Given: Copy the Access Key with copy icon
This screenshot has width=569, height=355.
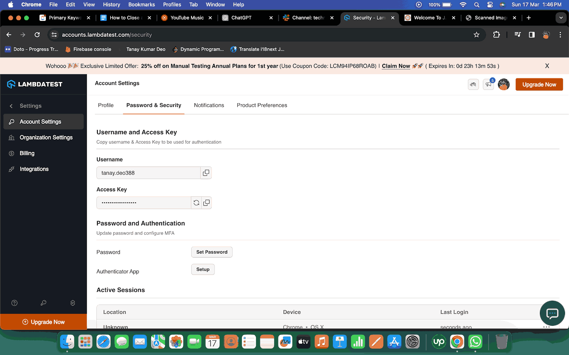Looking at the screenshot, I should click(x=206, y=202).
